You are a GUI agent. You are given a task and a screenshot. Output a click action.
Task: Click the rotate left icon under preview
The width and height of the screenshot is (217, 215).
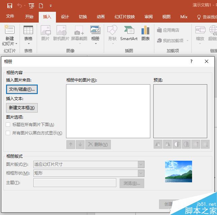[158, 144]
